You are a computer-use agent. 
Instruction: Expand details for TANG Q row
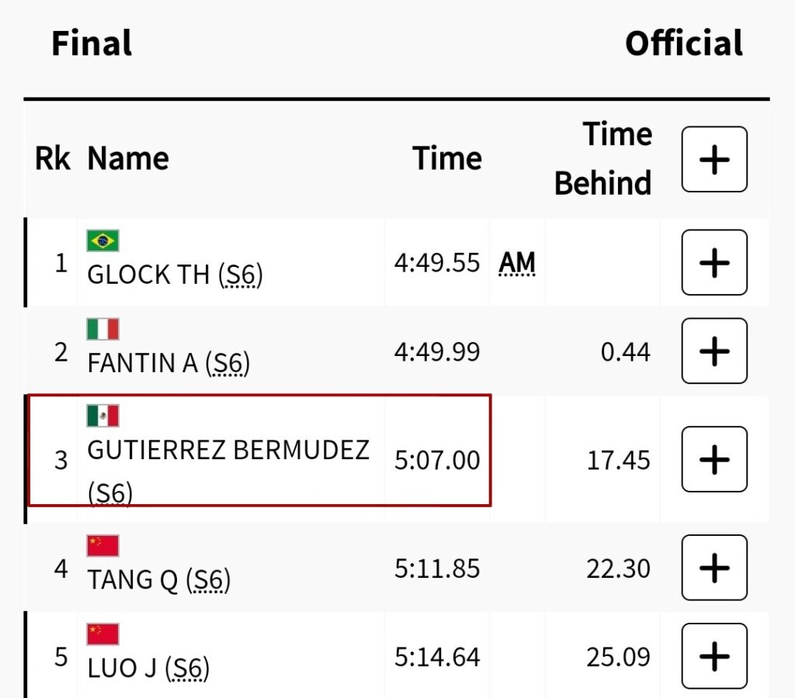[x=713, y=568]
